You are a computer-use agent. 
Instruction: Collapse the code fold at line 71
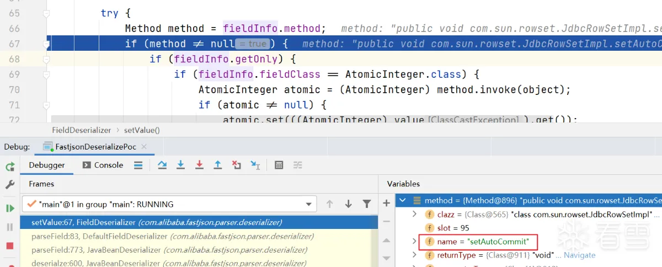pyautogui.click(x=47, y=105)
